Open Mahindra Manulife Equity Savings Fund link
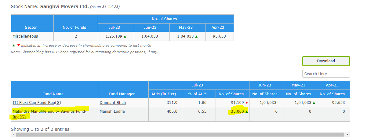 [x=49, y=112]
